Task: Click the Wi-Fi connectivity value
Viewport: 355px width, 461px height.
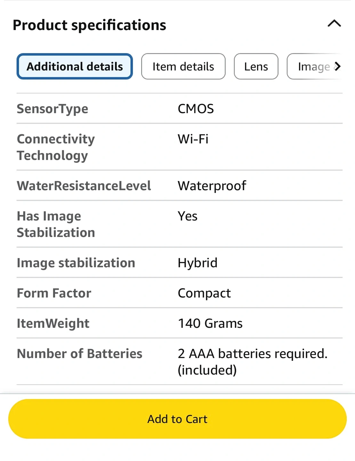Action: tap(193, 139)
